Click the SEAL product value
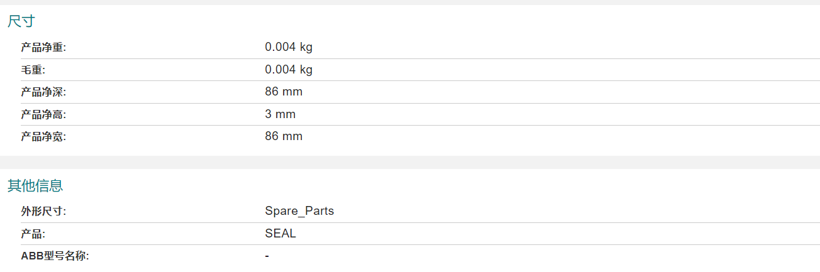This screenshot has height=272, width=820. point(280,234)
